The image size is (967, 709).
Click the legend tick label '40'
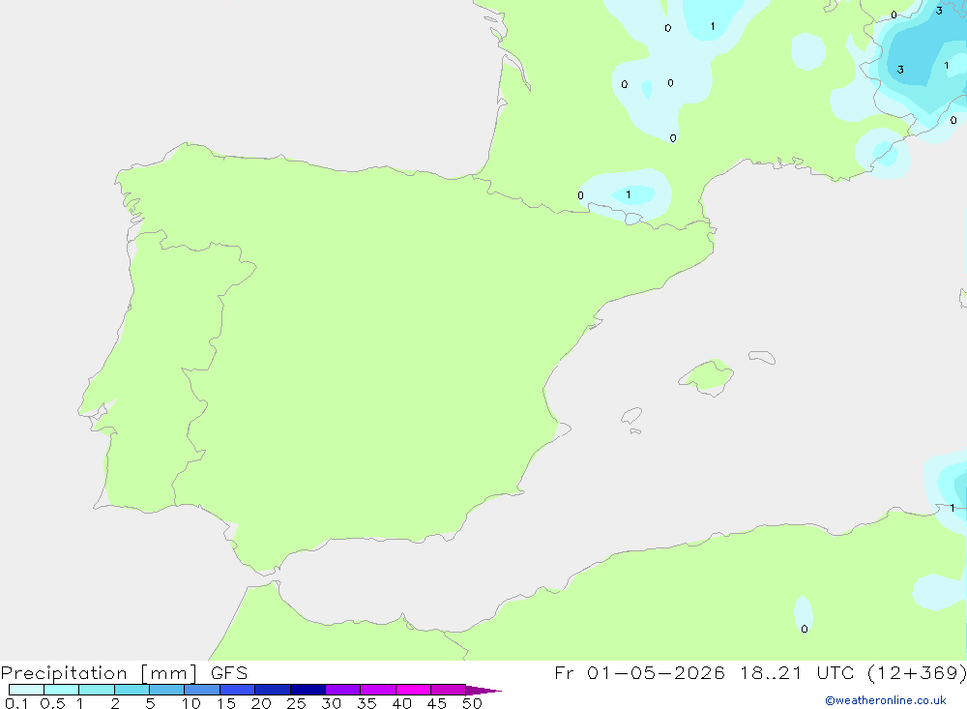coord(402,703)
